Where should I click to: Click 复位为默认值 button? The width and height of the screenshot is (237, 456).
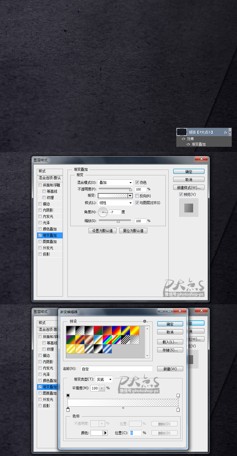pyautogui.click(x=133, y=231)
